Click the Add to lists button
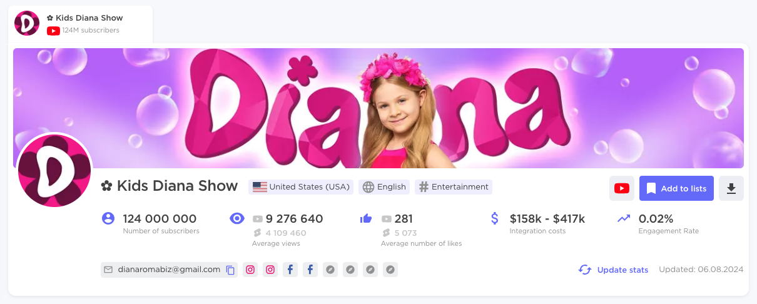Viewport: 757px width, 304px height. (x=676, y=188)
